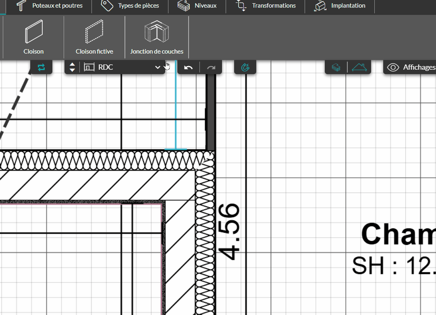Click the redo arrow button
Image resolution: width=436 pixels, height=315 pixels.
tap(211, 68)
